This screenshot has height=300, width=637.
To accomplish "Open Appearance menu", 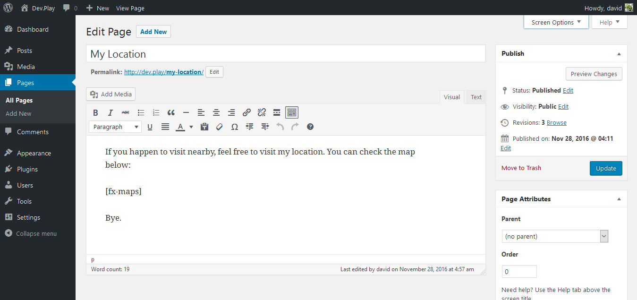I will (x=38, y=153).
